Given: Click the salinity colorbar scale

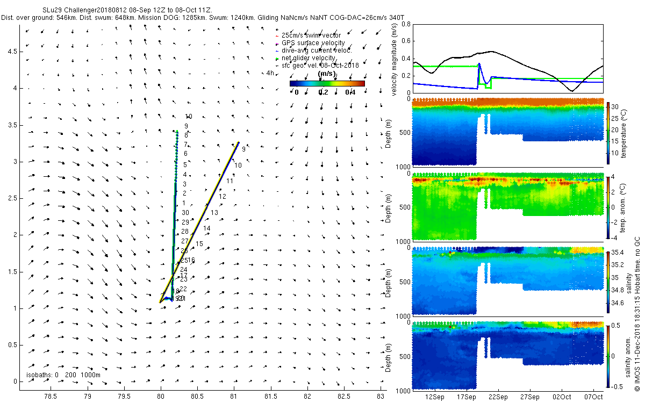Looking at the screenshot, I should (x=608, y=282).
